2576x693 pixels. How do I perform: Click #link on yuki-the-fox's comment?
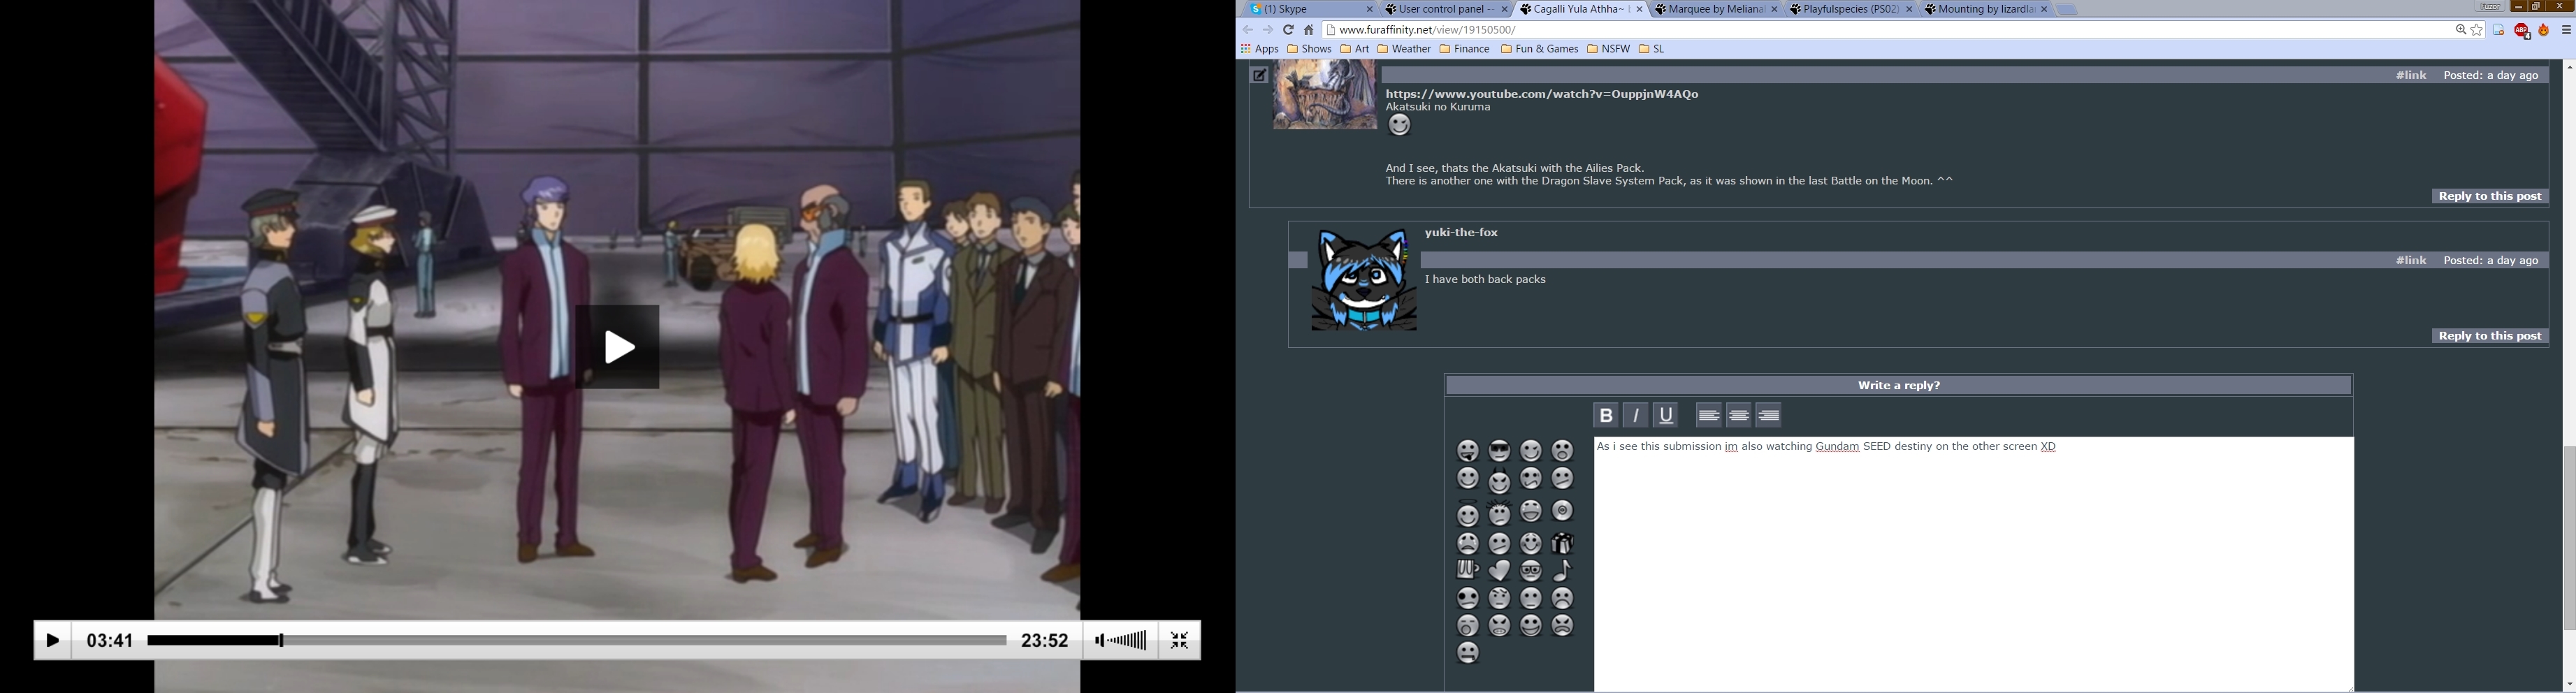(2411, 261)
